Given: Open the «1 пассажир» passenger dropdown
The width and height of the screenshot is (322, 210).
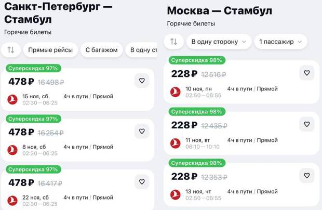Looking at the screenshot, I should (x=280, y=42).
